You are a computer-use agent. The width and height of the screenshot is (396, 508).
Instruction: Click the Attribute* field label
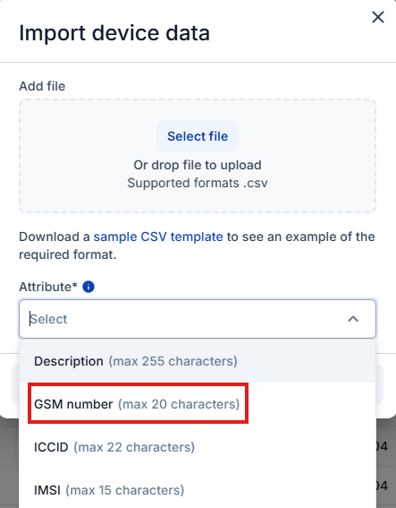[x=48, y=287]
